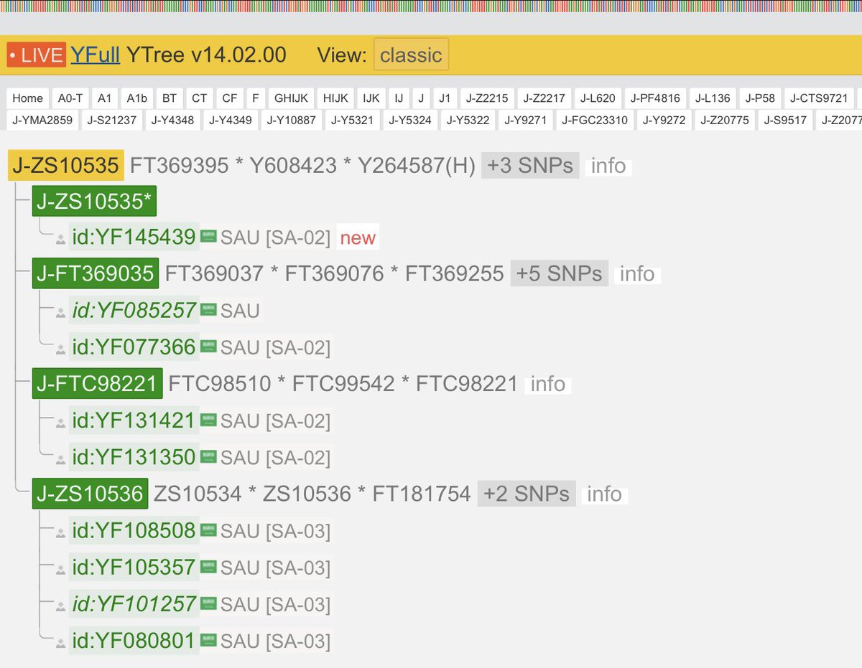Open the GHIJK haplogroup tab

pyautogui.click(x=292, y=98)
